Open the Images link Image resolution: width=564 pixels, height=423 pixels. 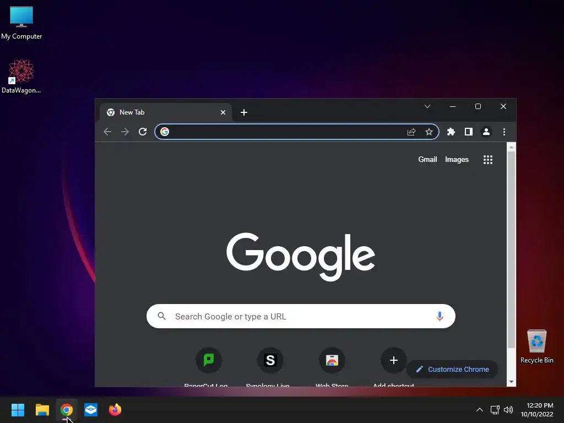click(457, 159)
